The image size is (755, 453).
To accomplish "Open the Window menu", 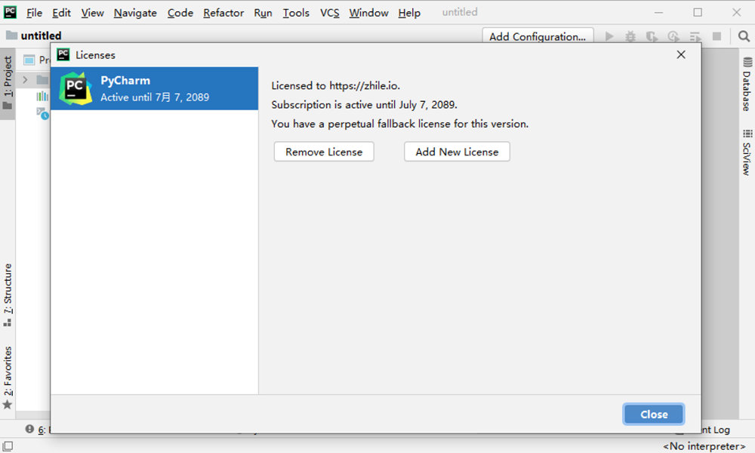I will point(368,13).
